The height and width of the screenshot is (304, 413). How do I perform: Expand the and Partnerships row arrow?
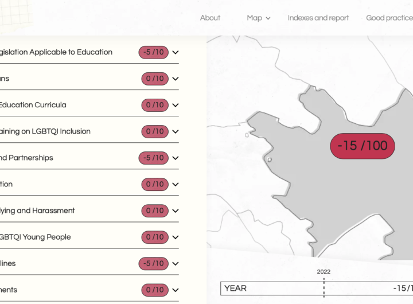176,158
